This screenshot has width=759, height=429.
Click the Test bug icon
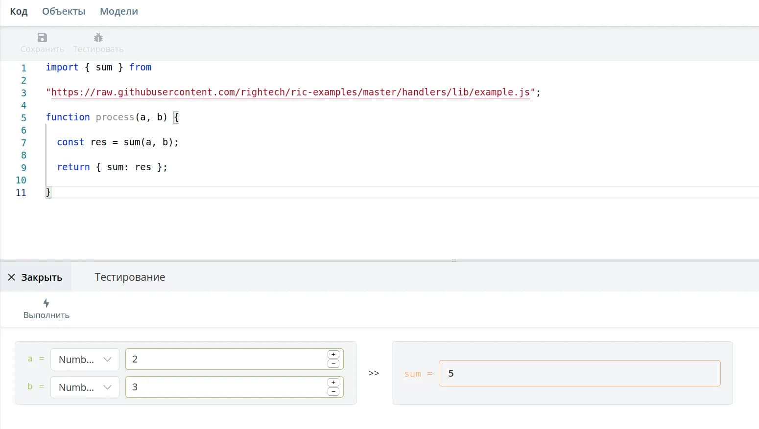pyautogui.click(x=98, y=38)
